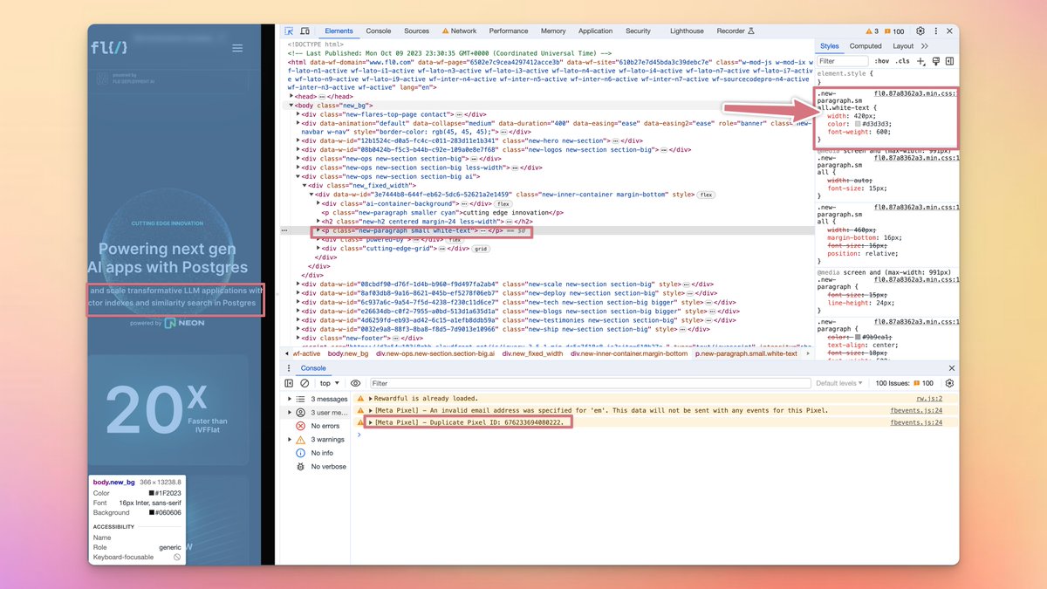Open the Performance tab
This screenshot has height=589, width=1047.
pos(509,31)
